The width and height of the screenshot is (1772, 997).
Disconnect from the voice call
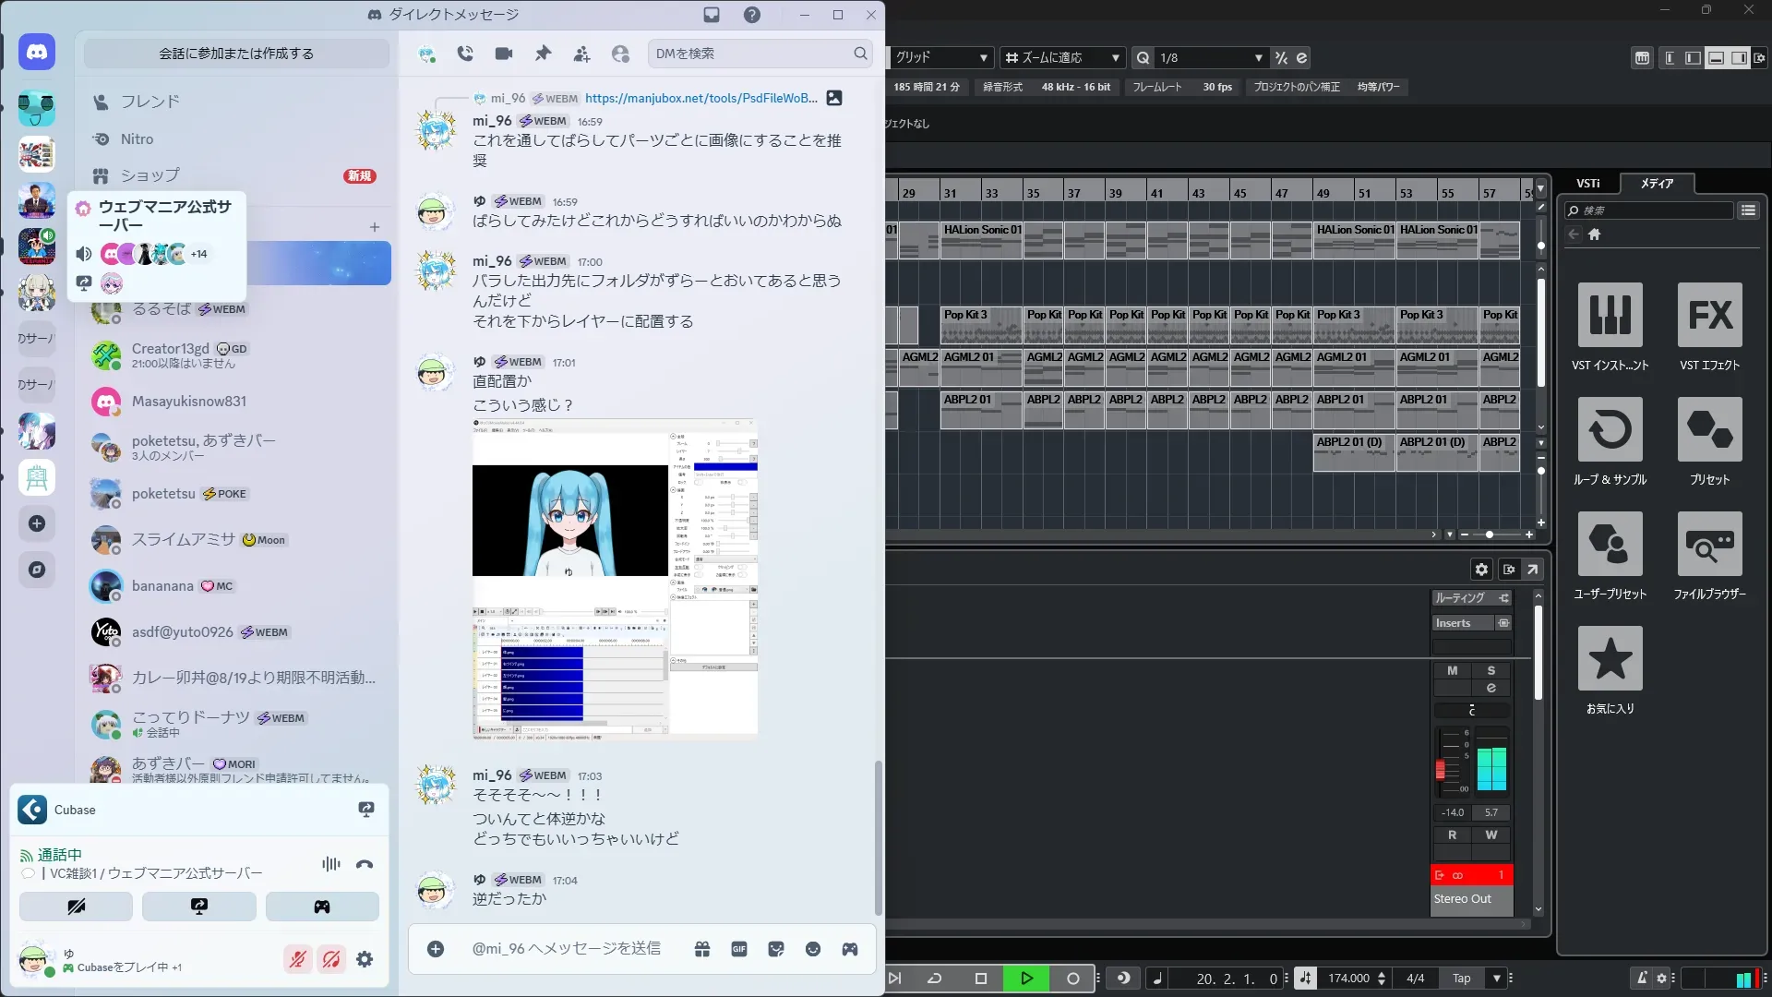tap(365, 865)
